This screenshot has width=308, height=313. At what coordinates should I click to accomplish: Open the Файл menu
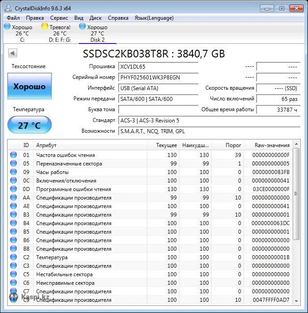[13, 18]
